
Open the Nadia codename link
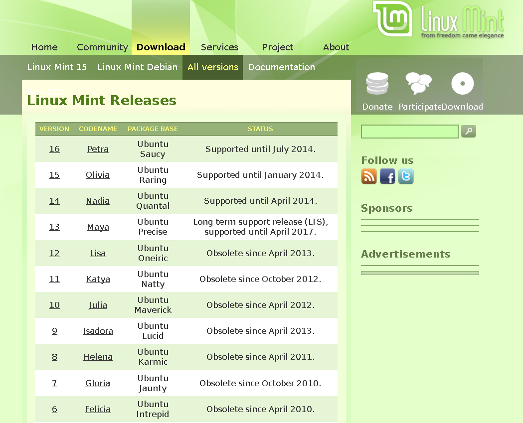(98, 201)
